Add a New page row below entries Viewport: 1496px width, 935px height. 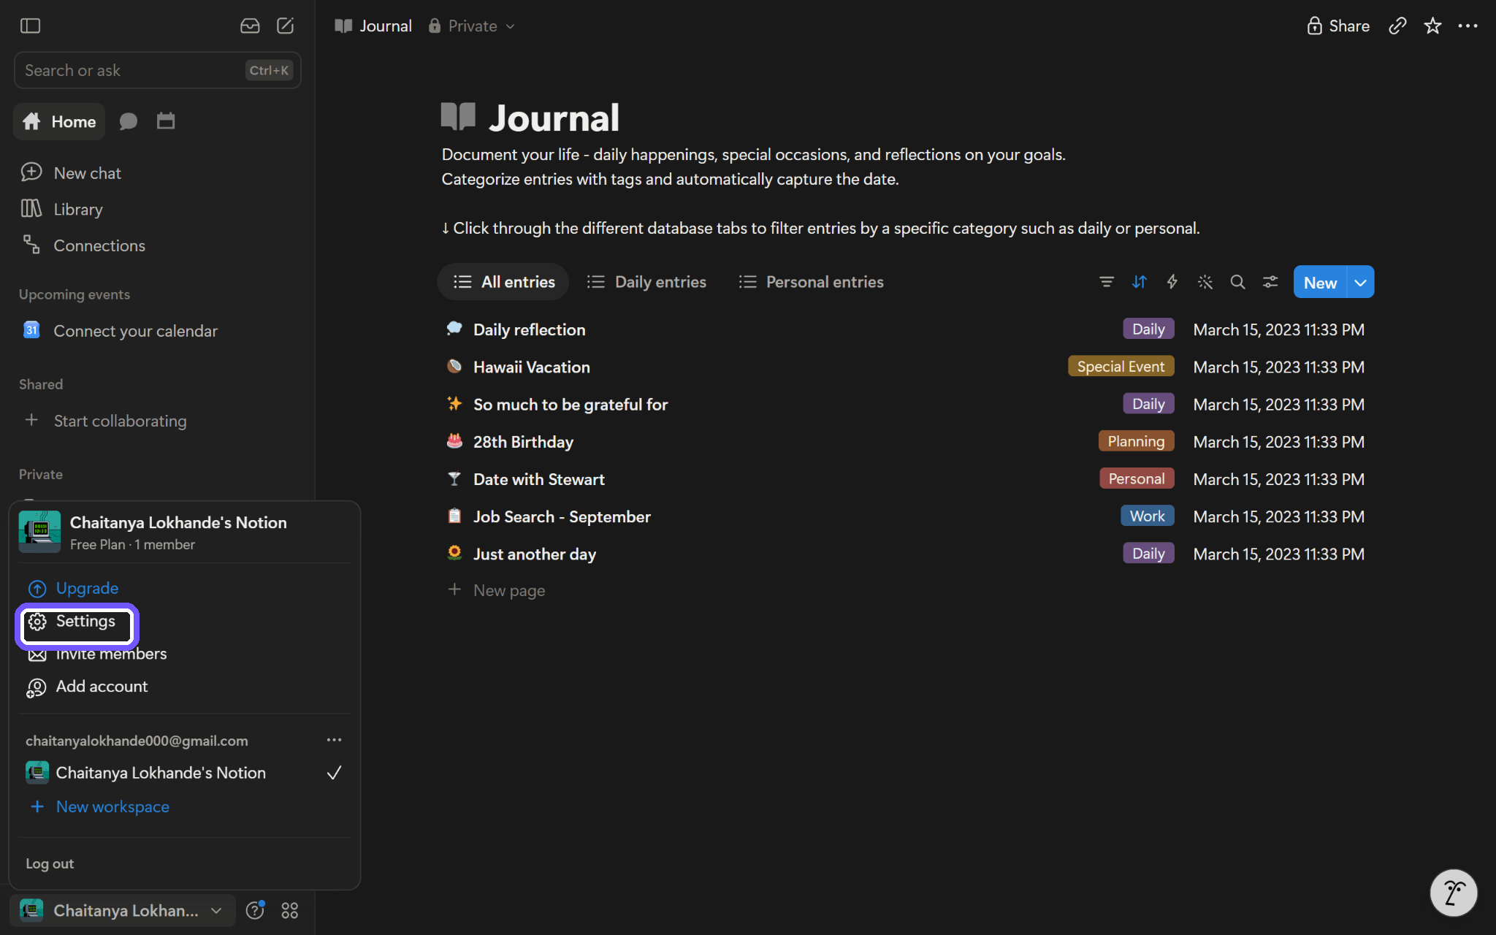(497, 590)
